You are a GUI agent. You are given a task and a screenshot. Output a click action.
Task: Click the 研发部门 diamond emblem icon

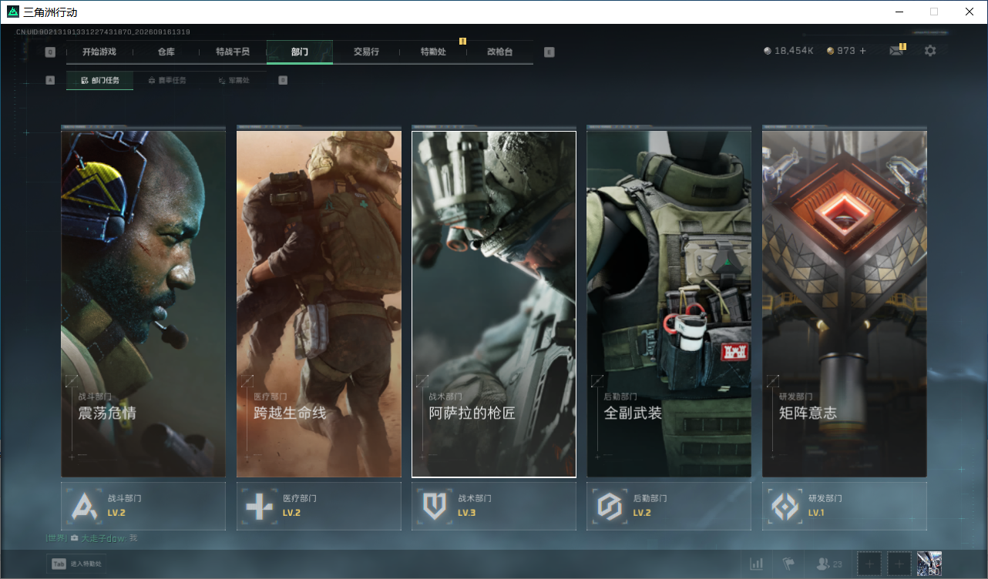pyautogui.click(x=785, y=506)
